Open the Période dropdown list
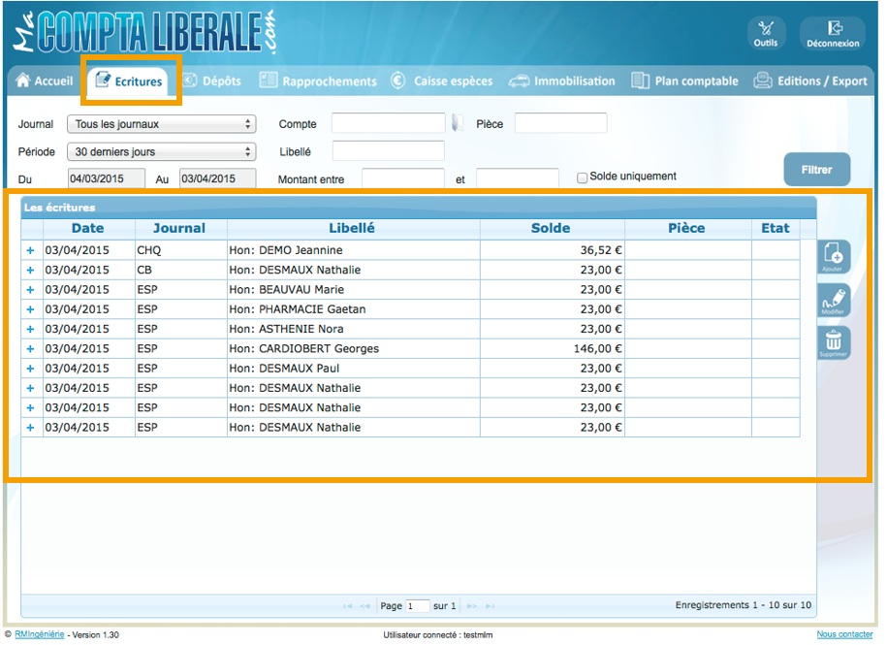This screenshot has width=887, height=645. 161,151
